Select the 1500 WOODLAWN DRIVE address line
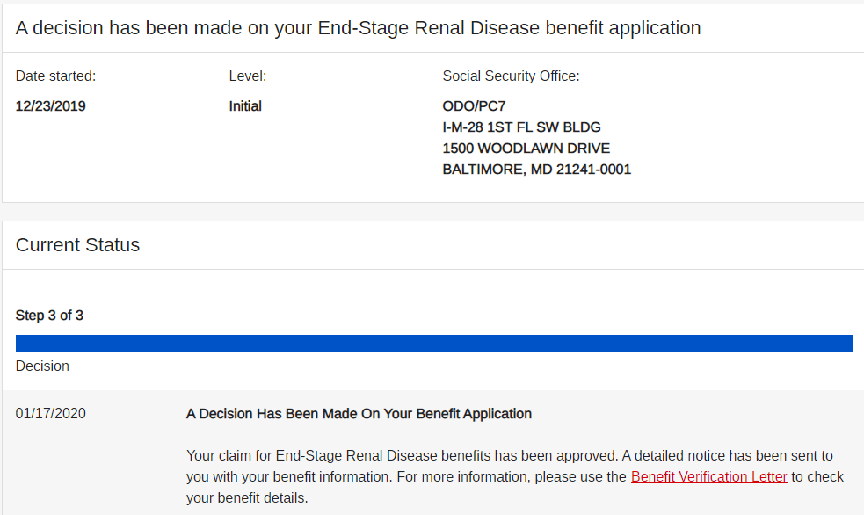Screen dimensions: 864x515 (x=526, y=149)
